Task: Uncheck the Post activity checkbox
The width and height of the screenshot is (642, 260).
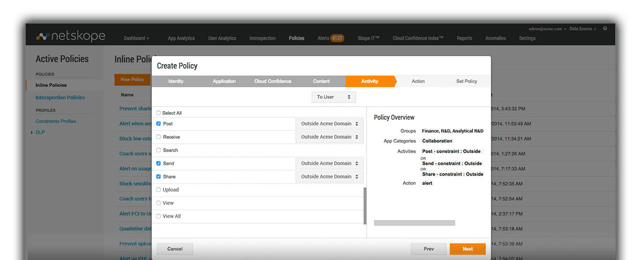Action: click(x=158, y=123)
